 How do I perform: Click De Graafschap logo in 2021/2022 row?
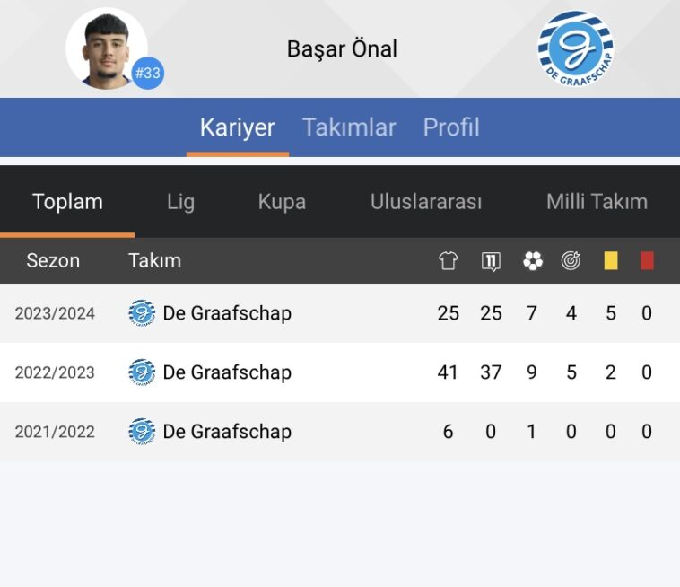(x=142, y=431)
